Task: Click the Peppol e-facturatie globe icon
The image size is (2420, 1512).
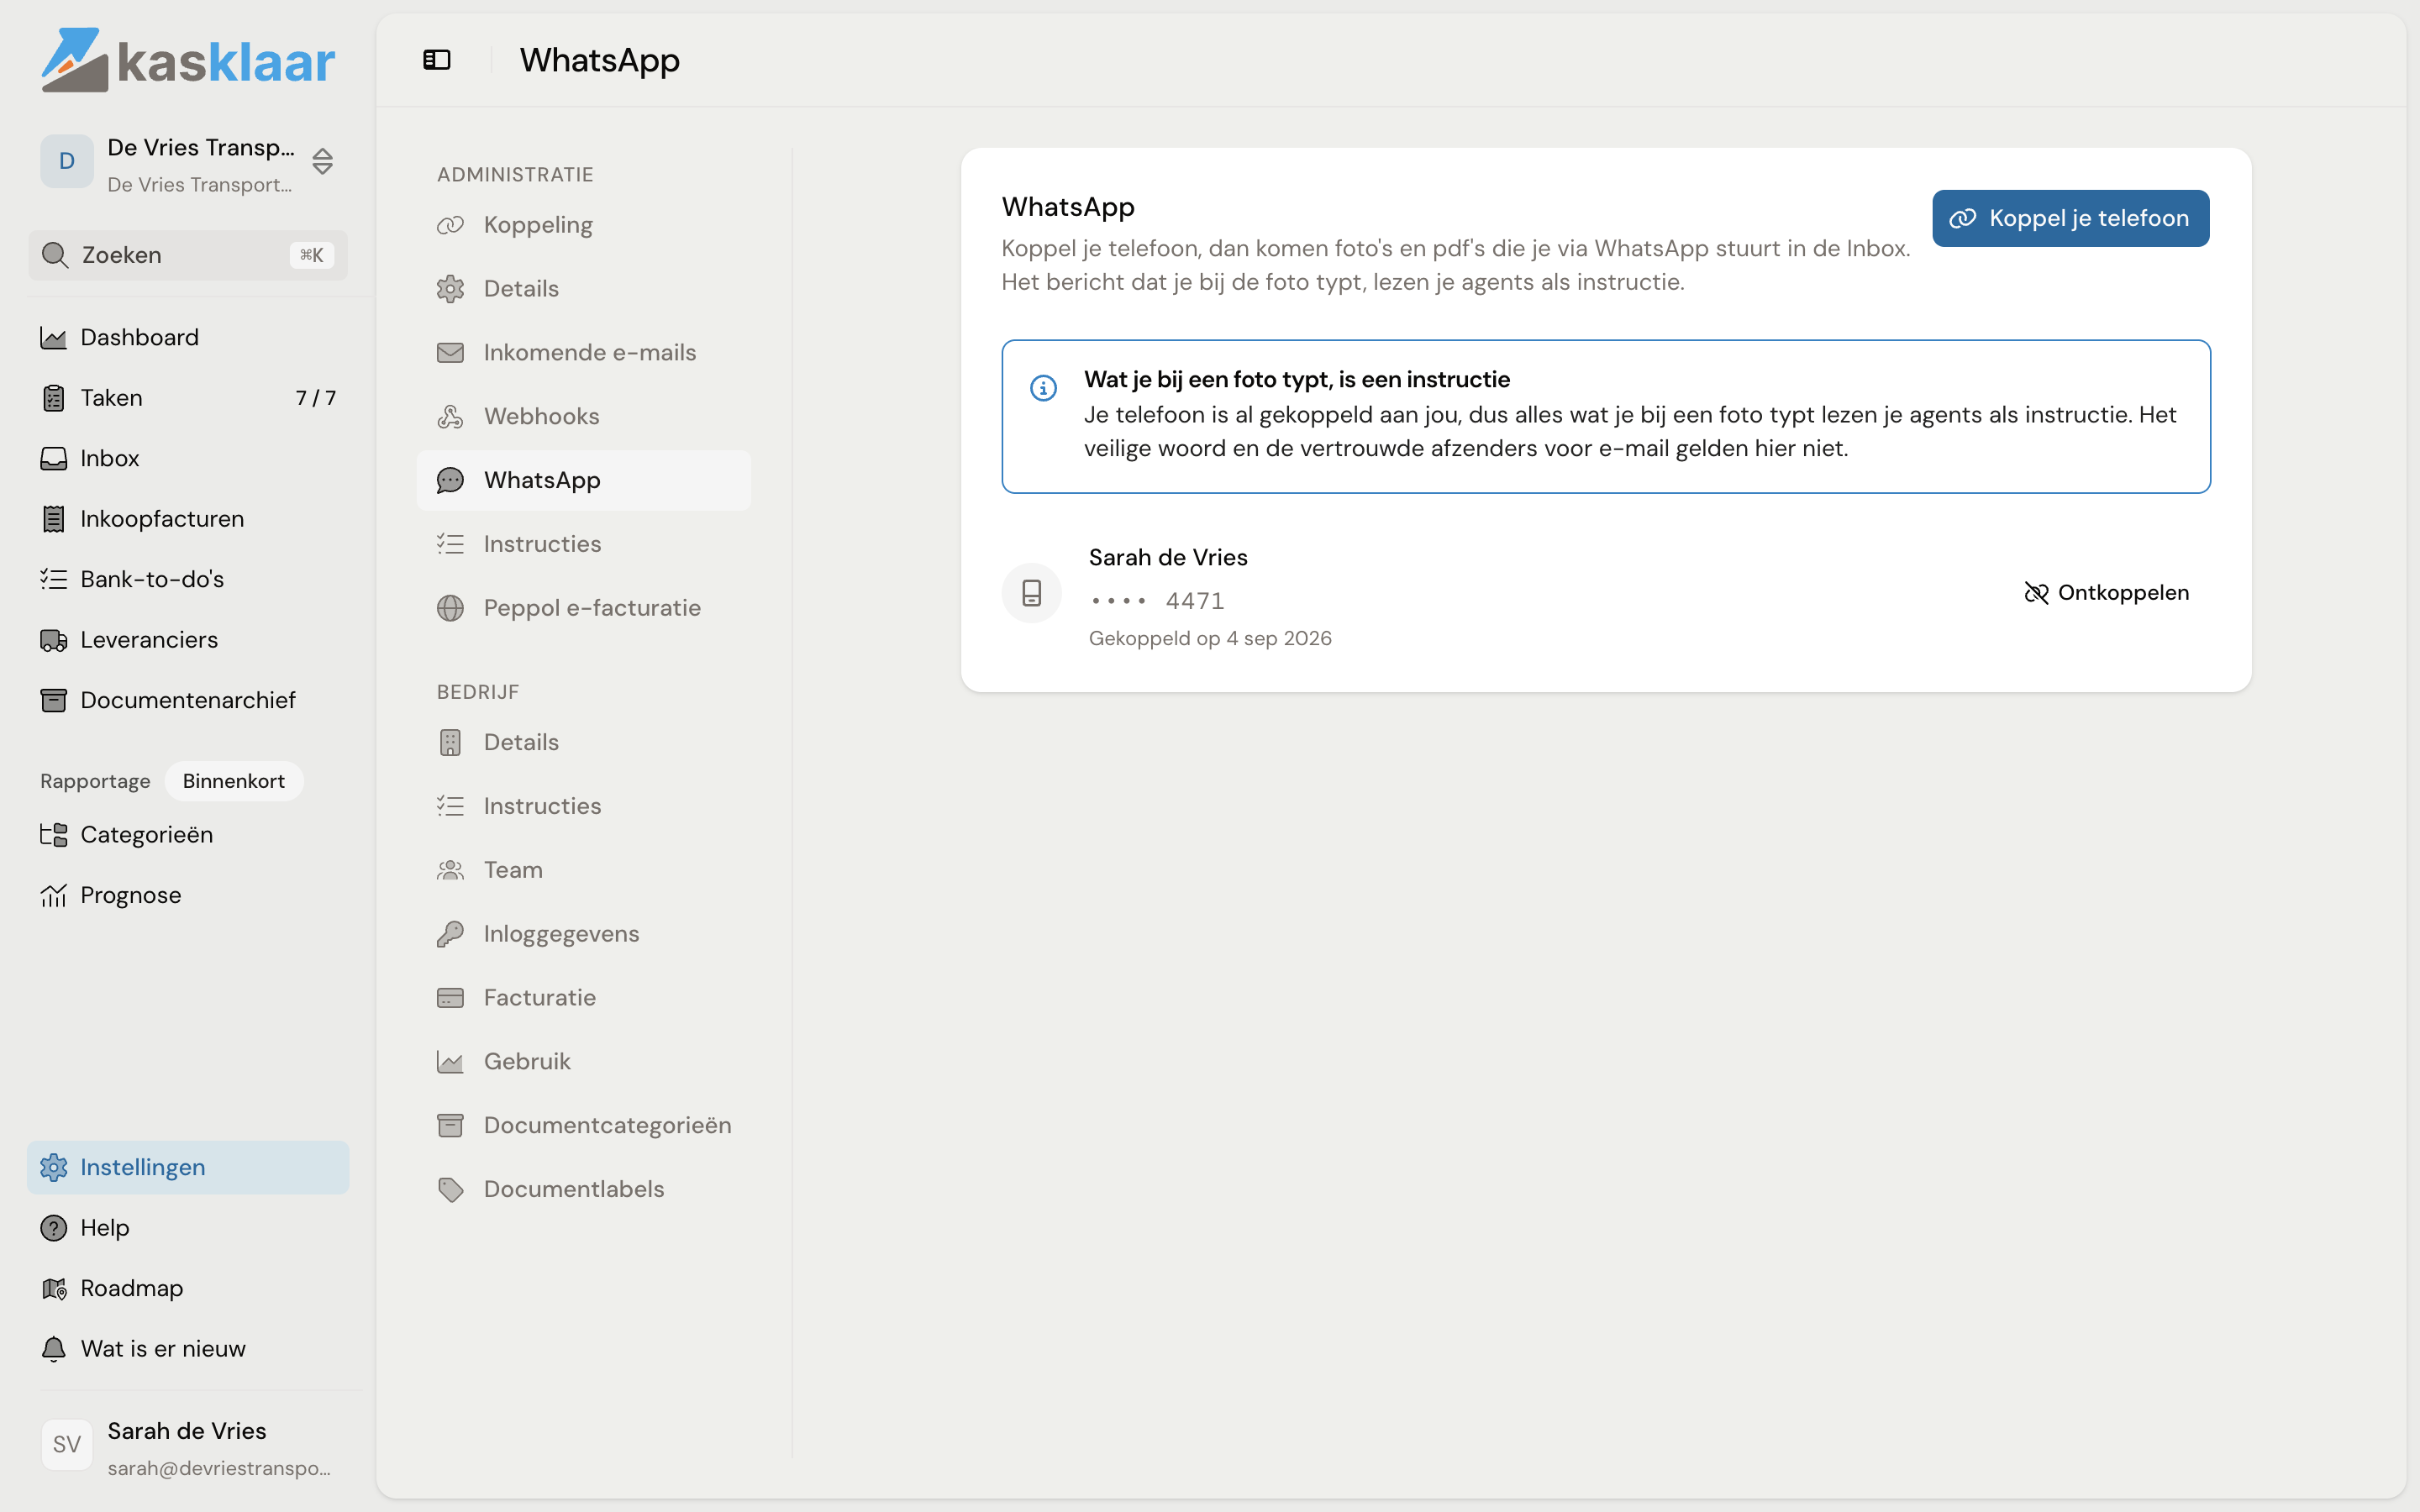Action: point(450,608)
